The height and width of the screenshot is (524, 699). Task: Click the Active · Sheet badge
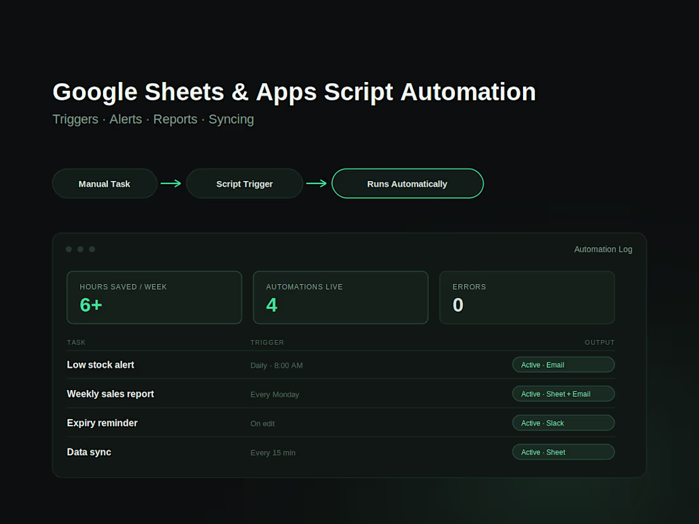point(564,452)
